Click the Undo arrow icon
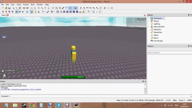The width and height of the screenshot is (192, 108). [x=24, y=8]
